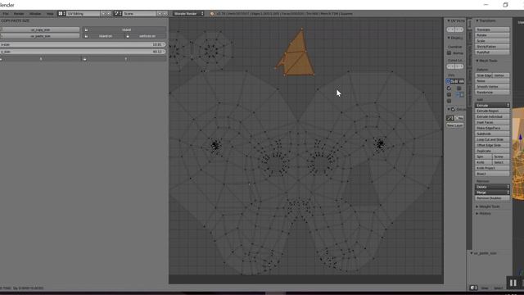Toggle the vertices on option
This screenshot has width=524, height=295.
(x=146, y=36)
